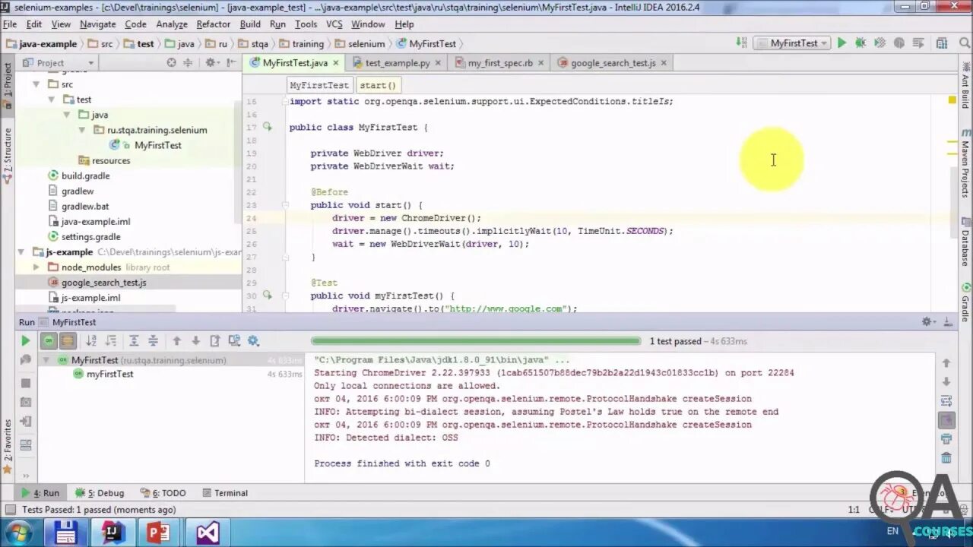Run MyFirstTest with the green toolbar arrow
The width and height of the screenshot is (973, 547).
pyautogui.click(x=841, y=43)
